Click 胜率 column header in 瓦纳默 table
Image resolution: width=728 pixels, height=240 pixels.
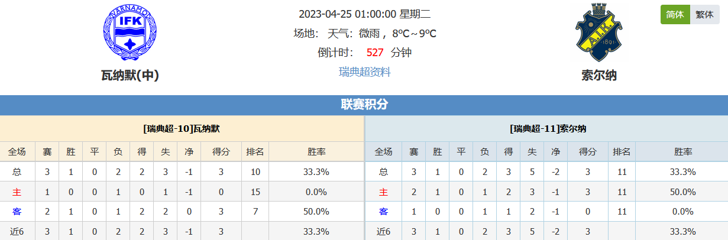coord(317,152)
